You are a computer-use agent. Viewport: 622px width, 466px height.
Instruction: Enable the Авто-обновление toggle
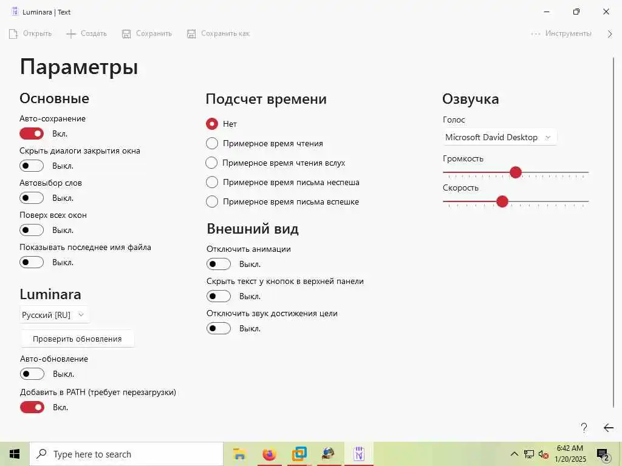pyautogui.click(x=32, y=374)
